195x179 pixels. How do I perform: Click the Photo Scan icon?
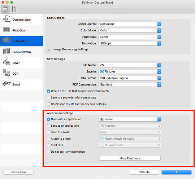point(6,30)
